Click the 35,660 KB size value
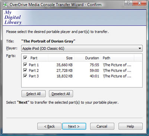This screenshot has width=149, height=136. 64,65
